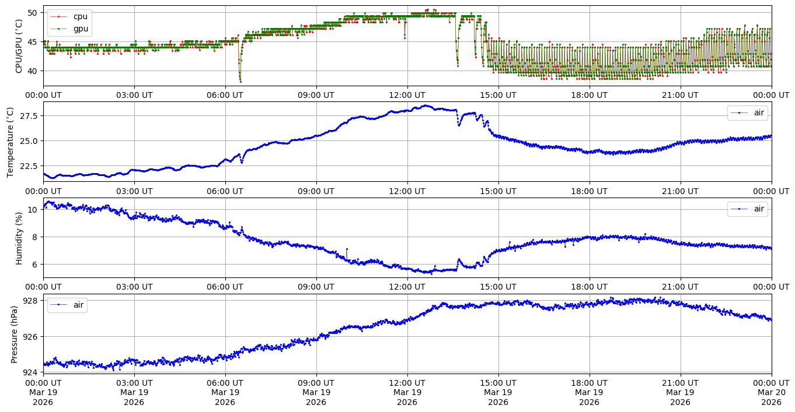Click the 928 tick on Pressure axis
This screenshot has width=795, height=412.
pyautogui.click(x=30, y=301)
